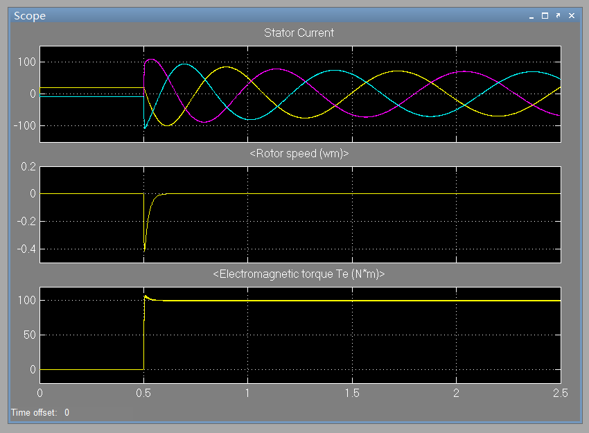Click the 2.5 time axis end label
This screenshot has height=433, width=589.
[561, 394]
